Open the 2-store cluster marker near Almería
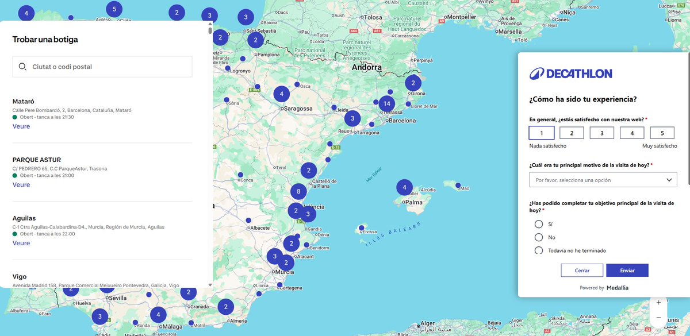 pos(225,307)
